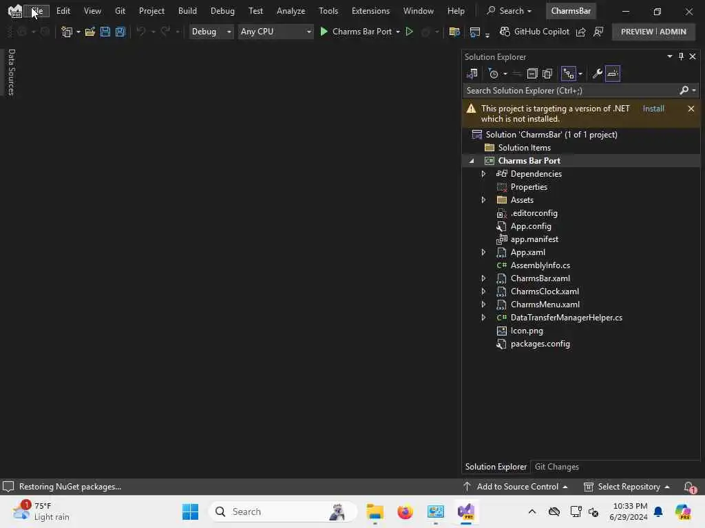Toggle the Pending Changes Filter clock icon
705x528 pixels.
pos(493,74)
